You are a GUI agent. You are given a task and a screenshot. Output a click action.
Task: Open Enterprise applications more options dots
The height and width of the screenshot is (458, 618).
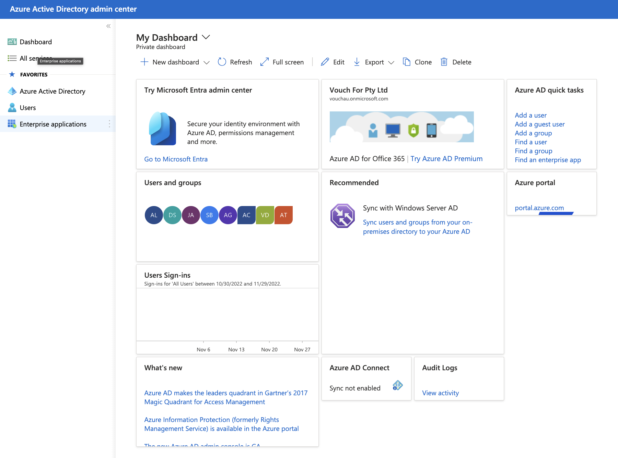click(109, 124)
